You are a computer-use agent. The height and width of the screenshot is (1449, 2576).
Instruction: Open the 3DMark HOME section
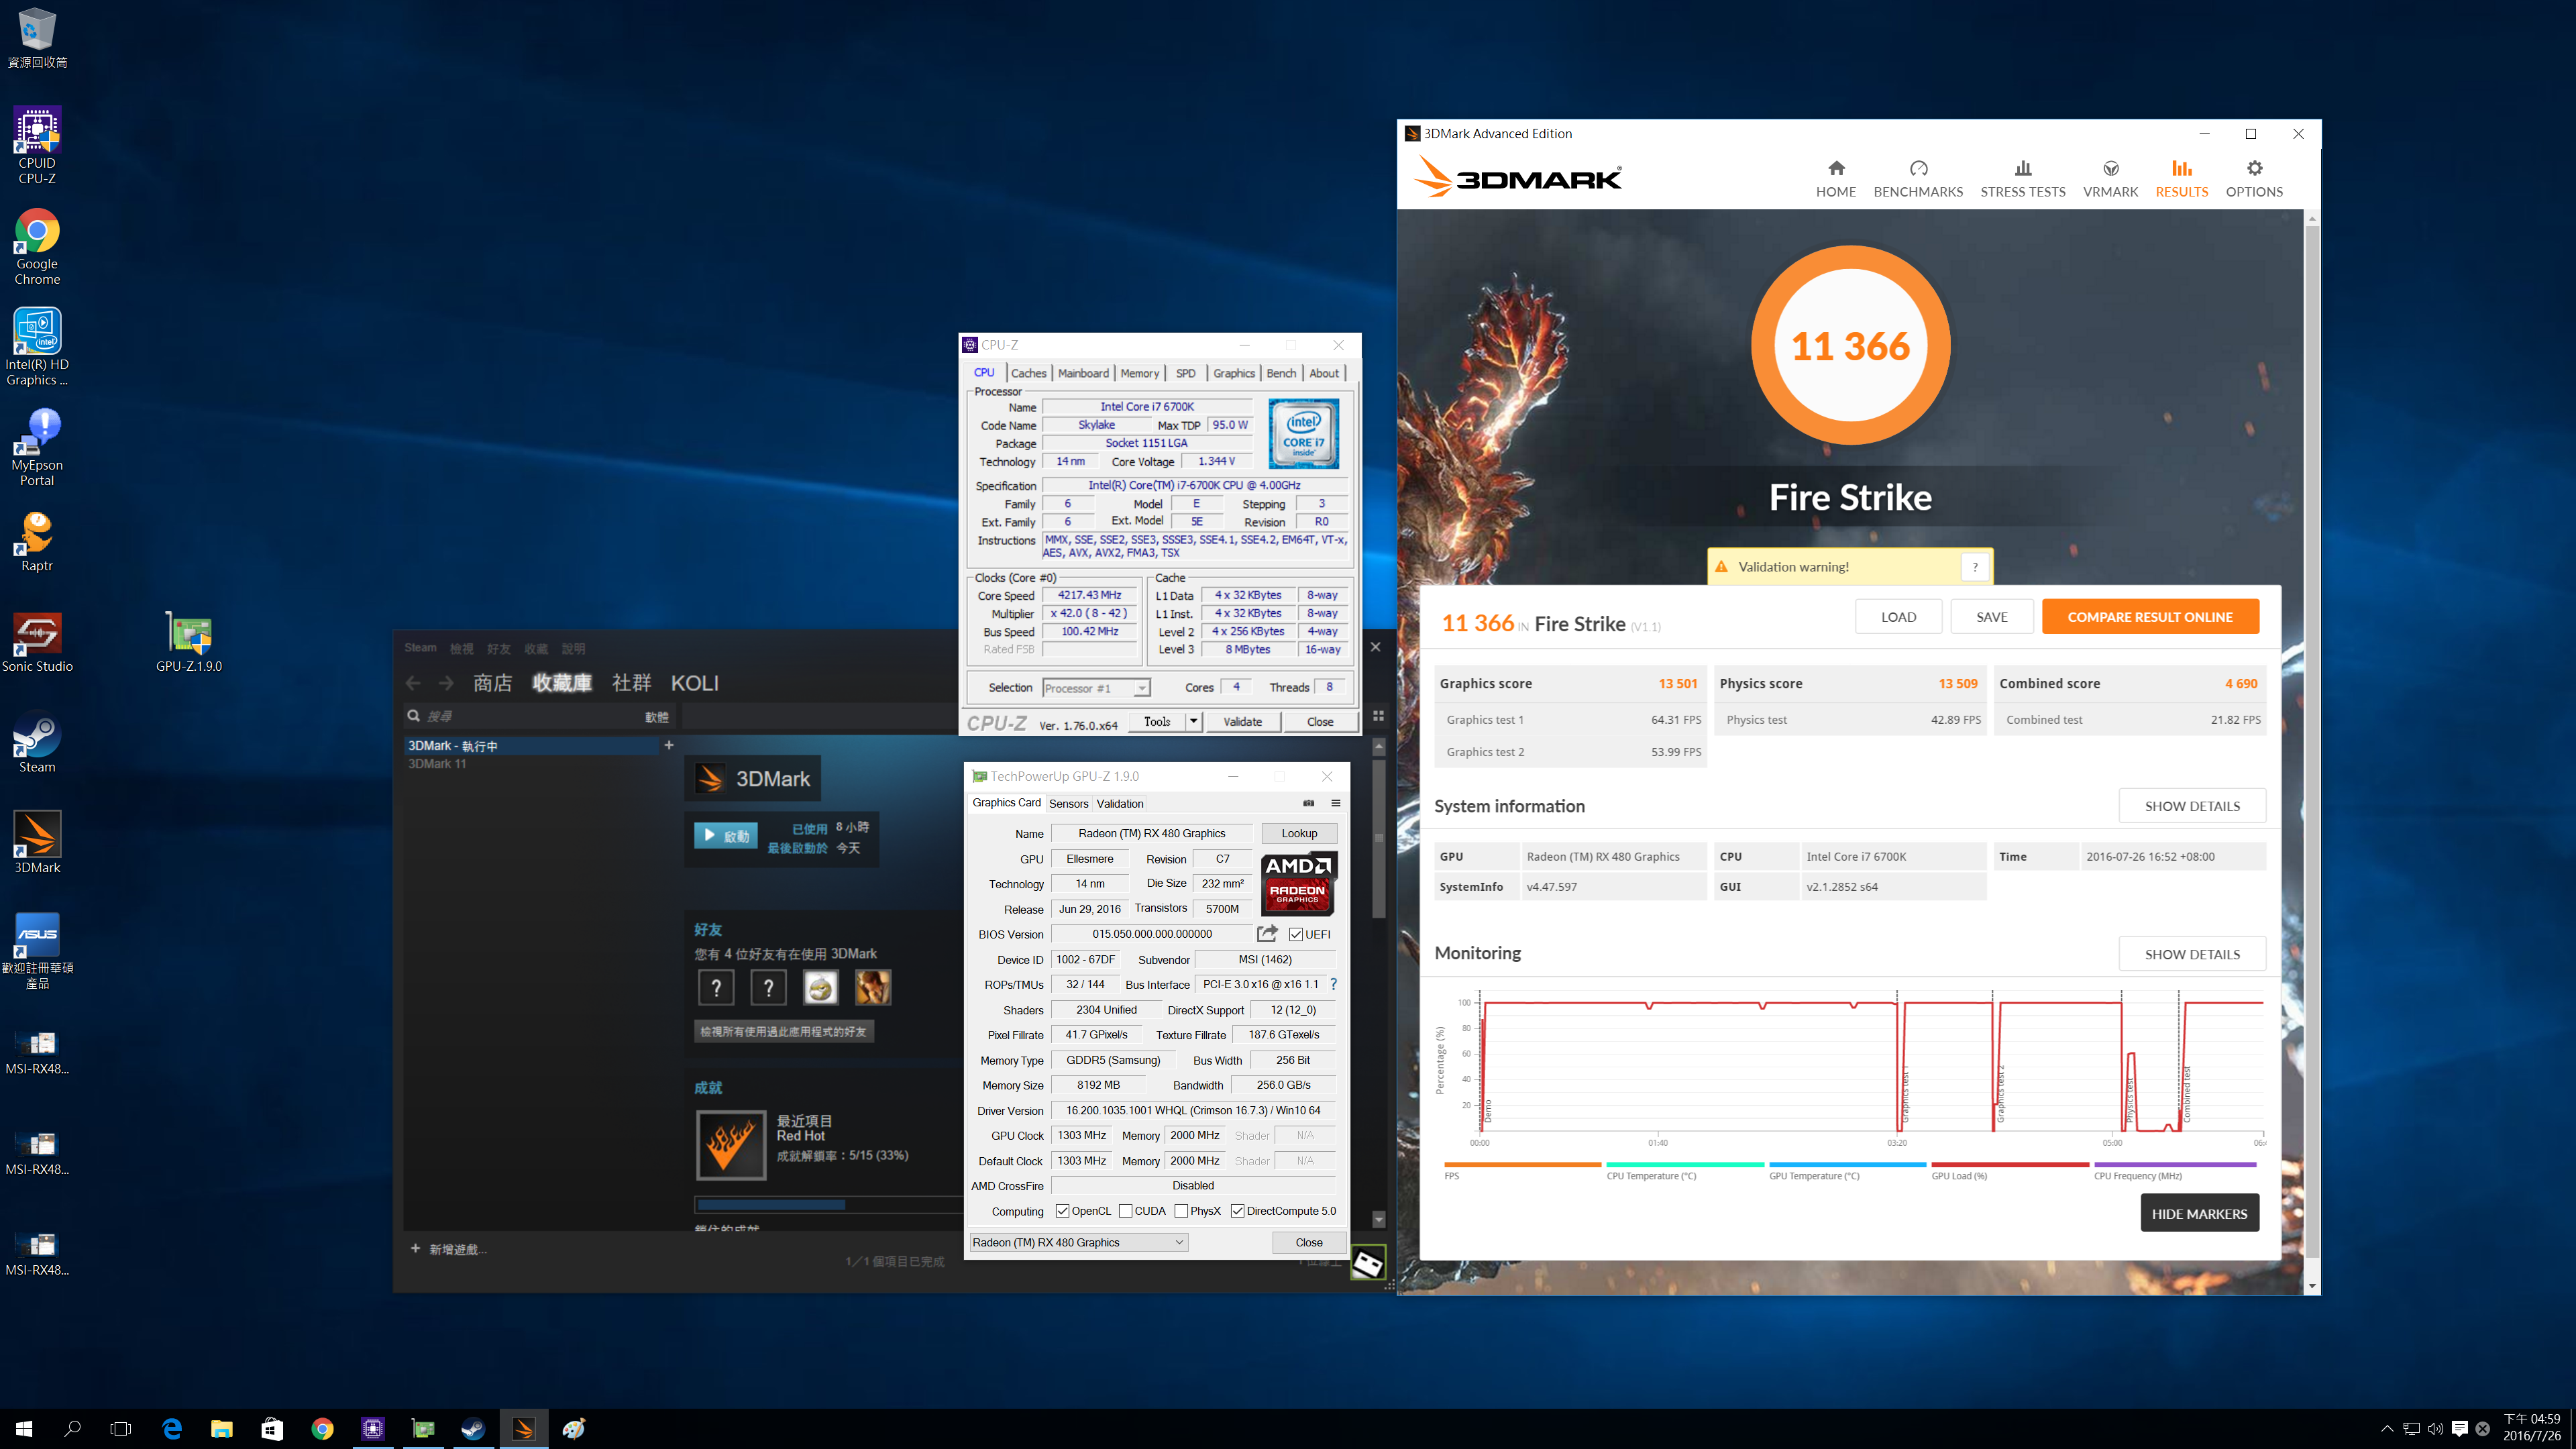click(1835, 179)
